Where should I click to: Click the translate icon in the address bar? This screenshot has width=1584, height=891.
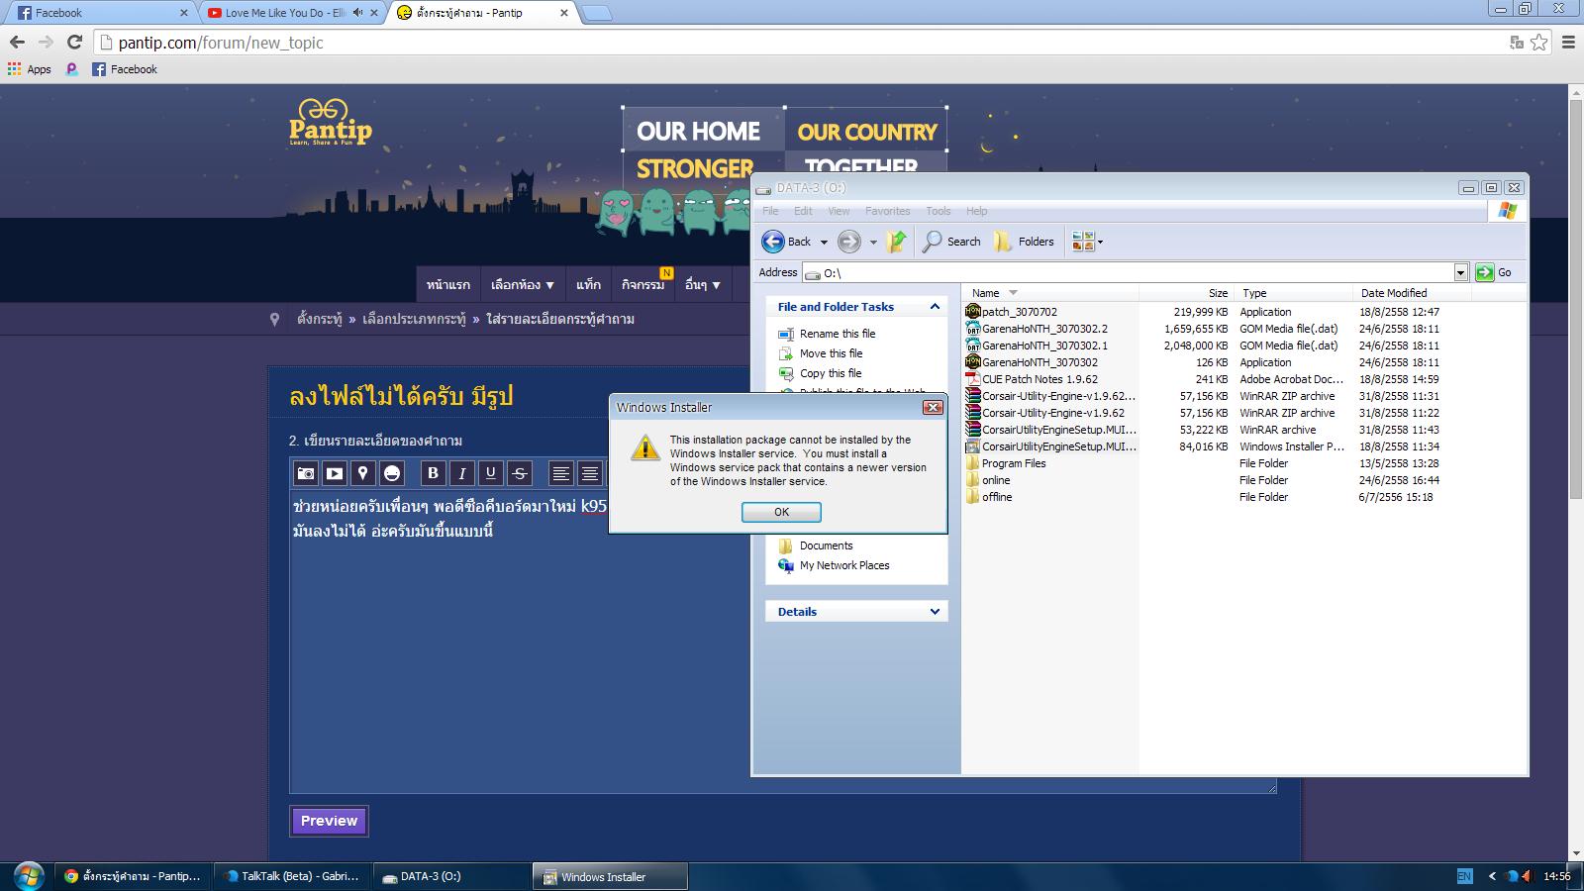click(x=1516, y=42)
